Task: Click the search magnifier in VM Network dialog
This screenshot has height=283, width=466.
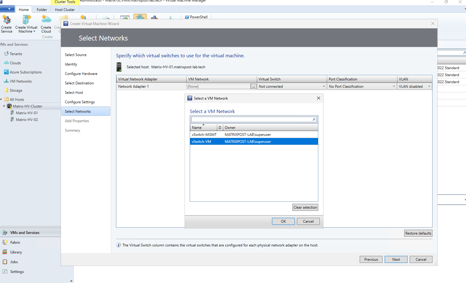Action: click(314, 119)
